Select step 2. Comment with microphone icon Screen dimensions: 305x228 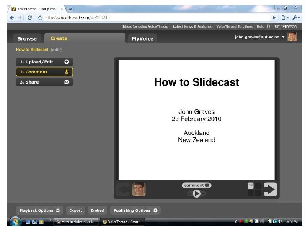pyautogui.click(x=44, y=72)
